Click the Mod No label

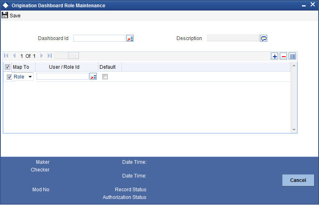[41, 190]
